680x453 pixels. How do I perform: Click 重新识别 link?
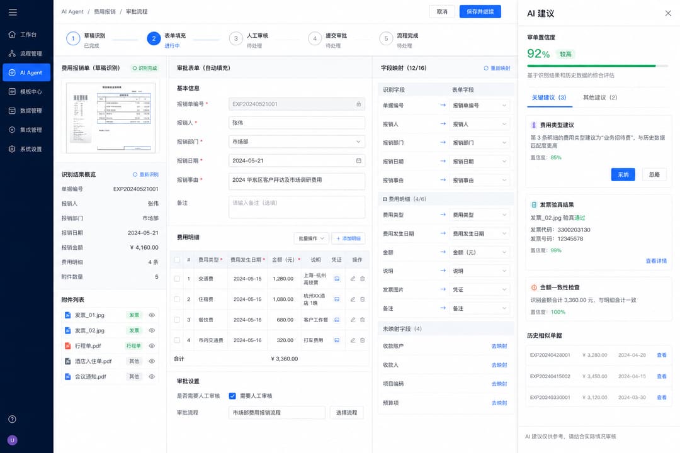[145, 174]
